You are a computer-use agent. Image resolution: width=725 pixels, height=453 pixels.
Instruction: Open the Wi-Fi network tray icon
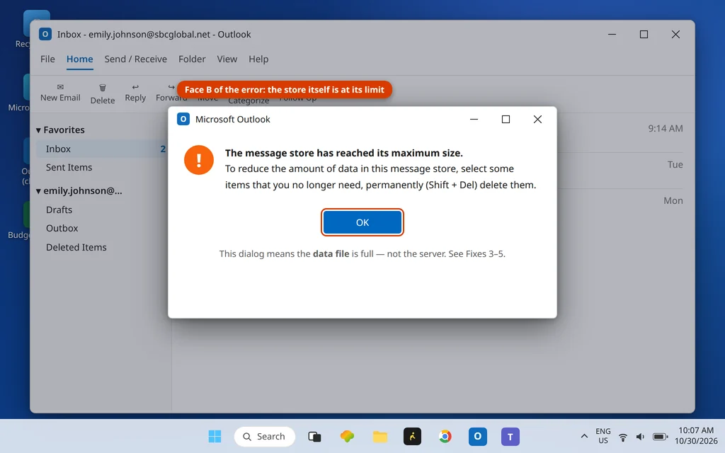623,437
